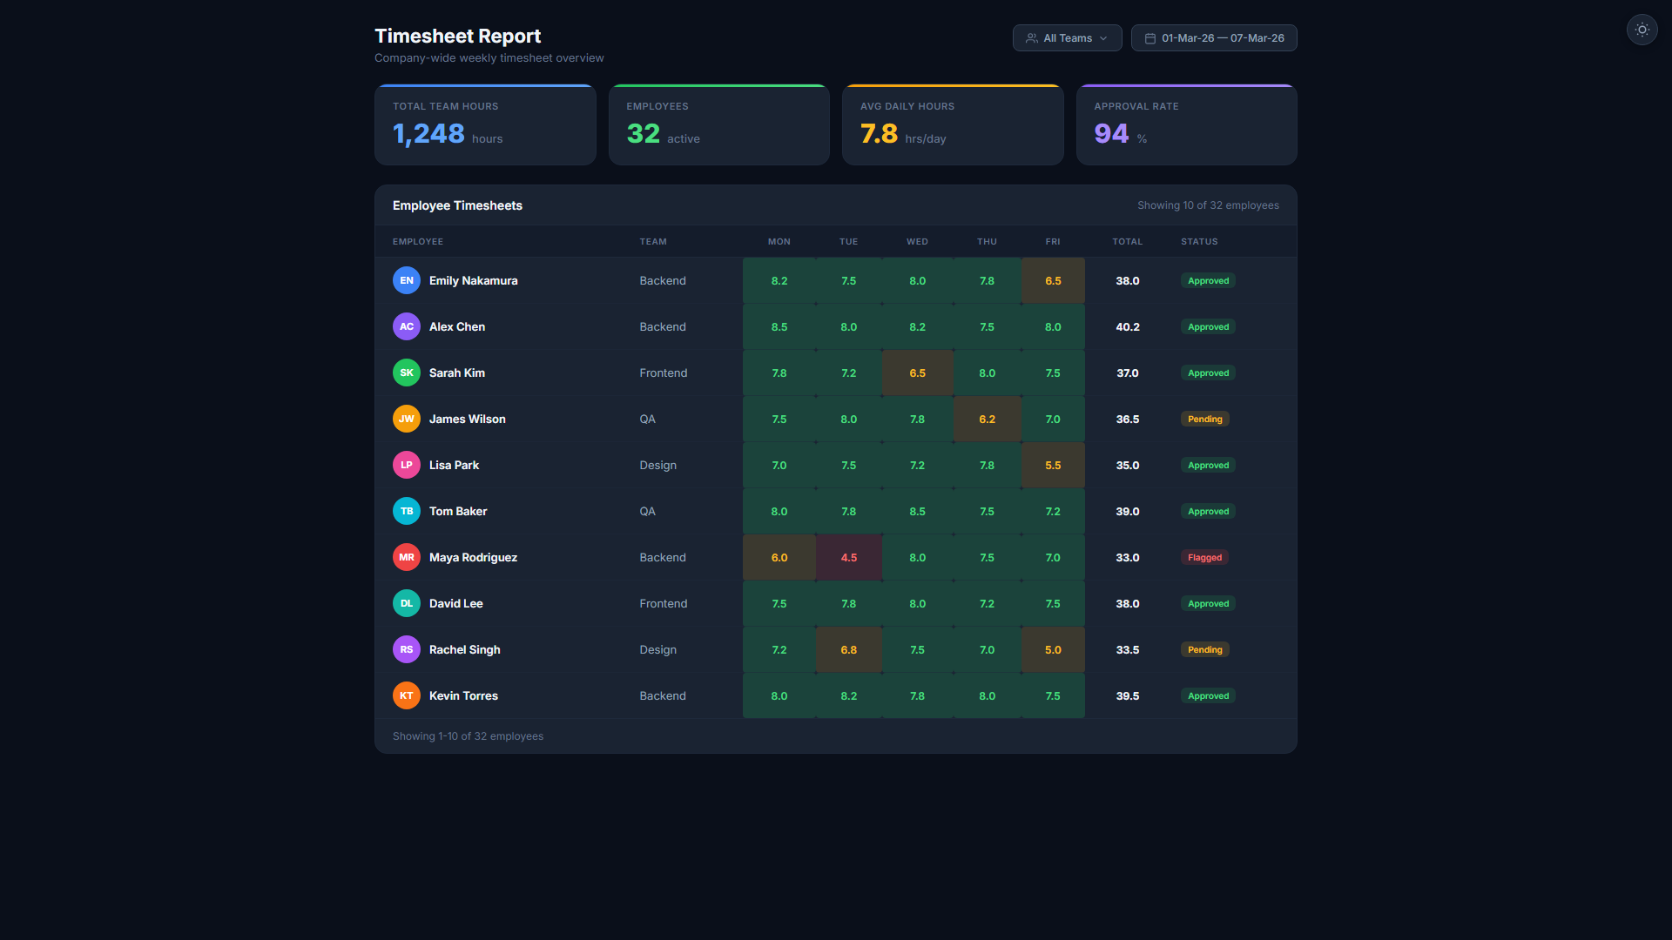Screen dimensions: 1672x940
Task: Click the STATUS column header
Action: tap(1199, 242)
